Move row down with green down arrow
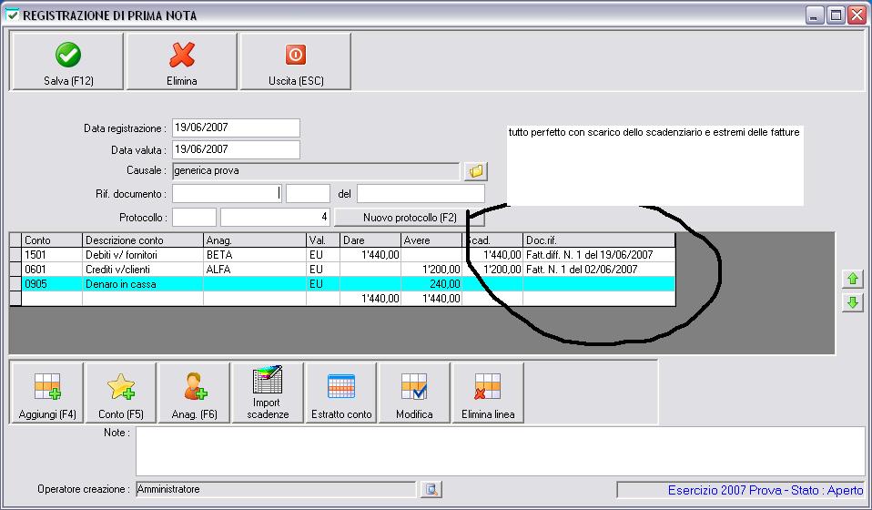Image resolution: width=872 pixels, height=510 pixels. (x=853, y=302)
